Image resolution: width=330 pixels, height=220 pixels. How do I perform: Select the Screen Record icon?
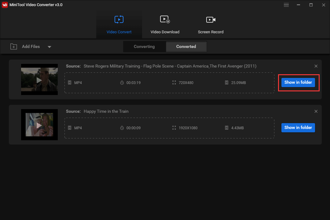(211, 20)
